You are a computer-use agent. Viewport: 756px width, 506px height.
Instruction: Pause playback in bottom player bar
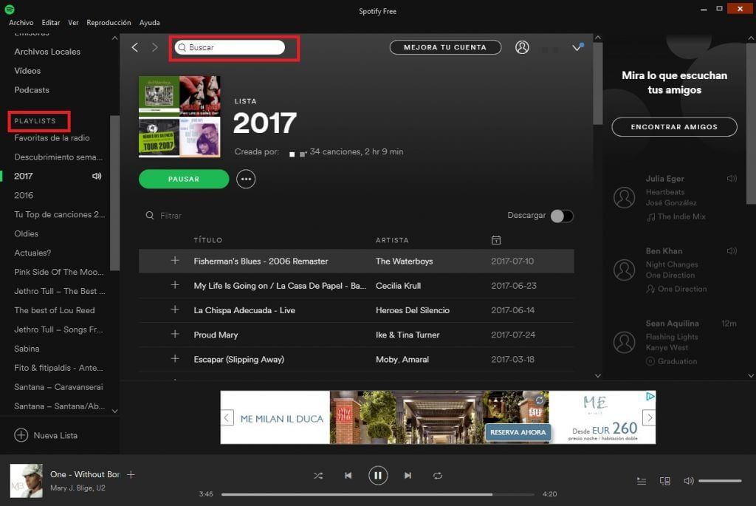pos(378,476)
